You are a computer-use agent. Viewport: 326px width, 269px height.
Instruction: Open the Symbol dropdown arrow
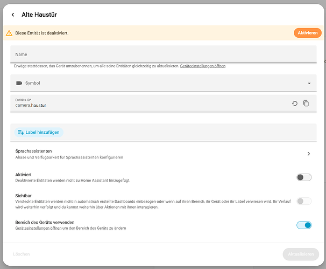coord(309,83)
